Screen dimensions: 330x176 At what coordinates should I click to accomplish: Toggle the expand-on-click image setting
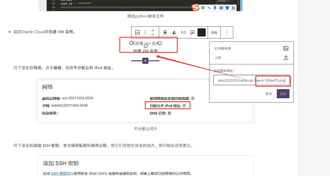click(x=202, y=32)
